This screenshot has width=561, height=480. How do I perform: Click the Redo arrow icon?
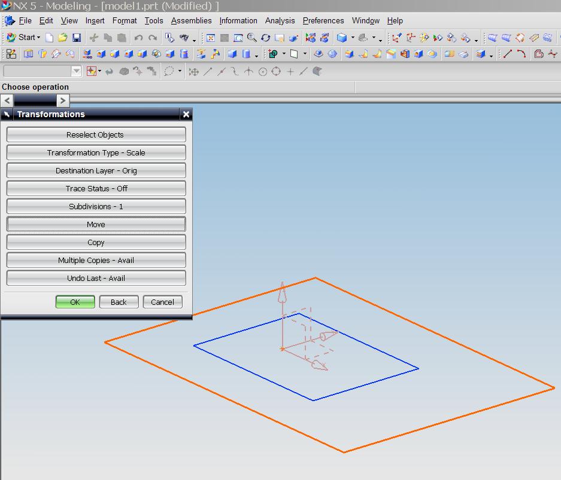(153, 38)
